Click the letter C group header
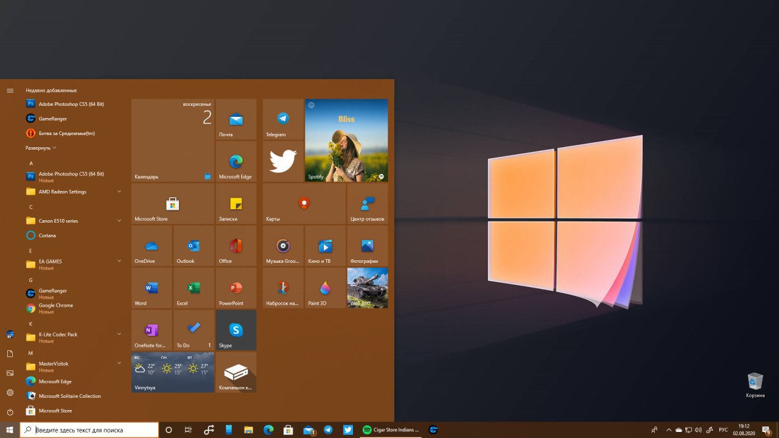 (31, 207)
